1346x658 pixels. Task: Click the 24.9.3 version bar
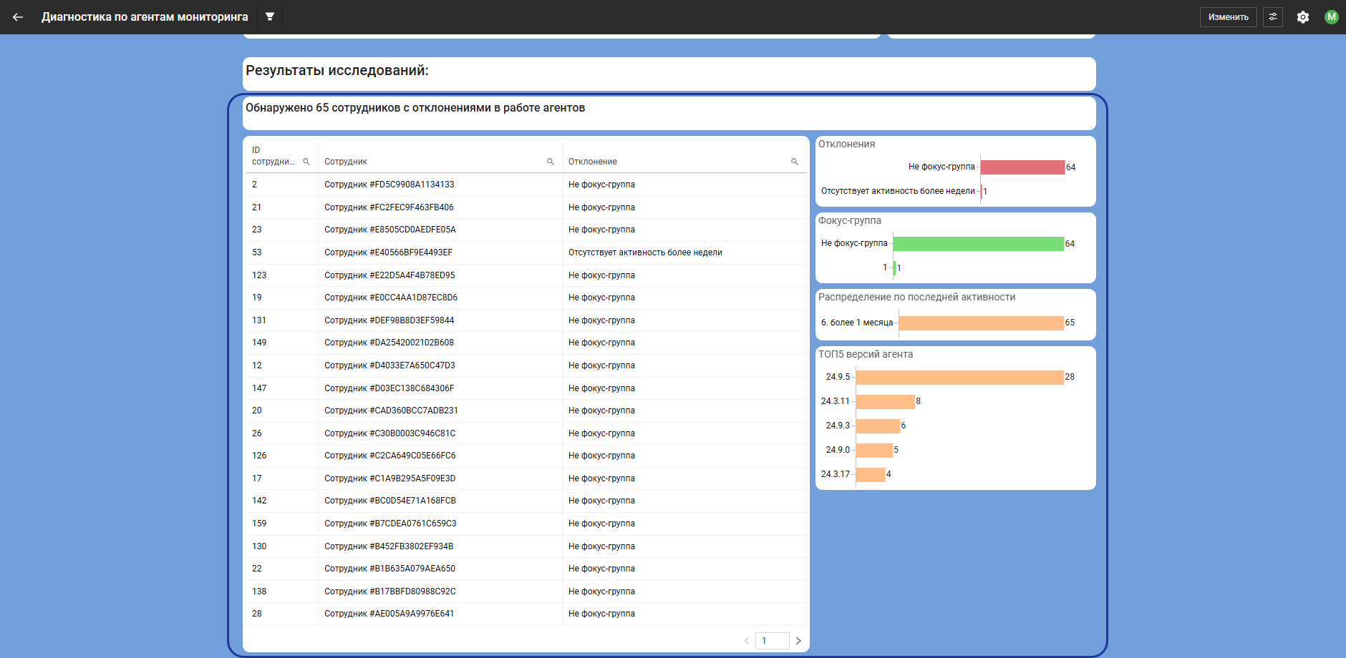tap(878, 426)
